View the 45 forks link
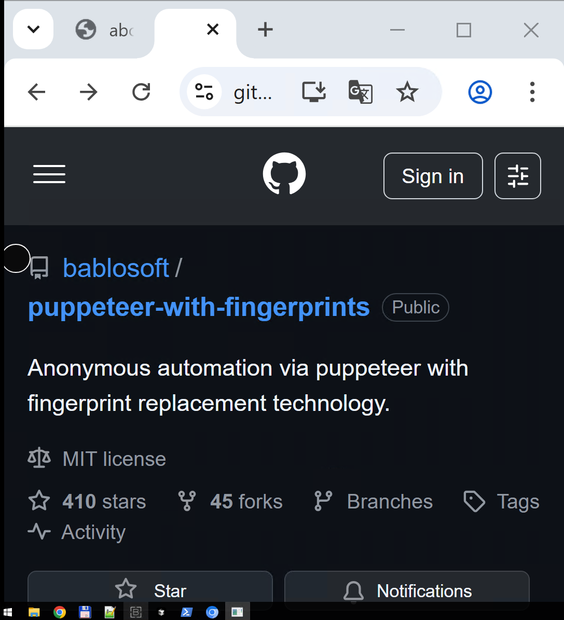564x620 pixels. click(230, 501)
